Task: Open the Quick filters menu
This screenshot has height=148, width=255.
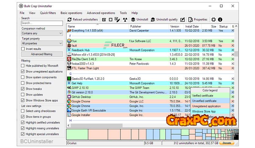Action: pos(48,13)
